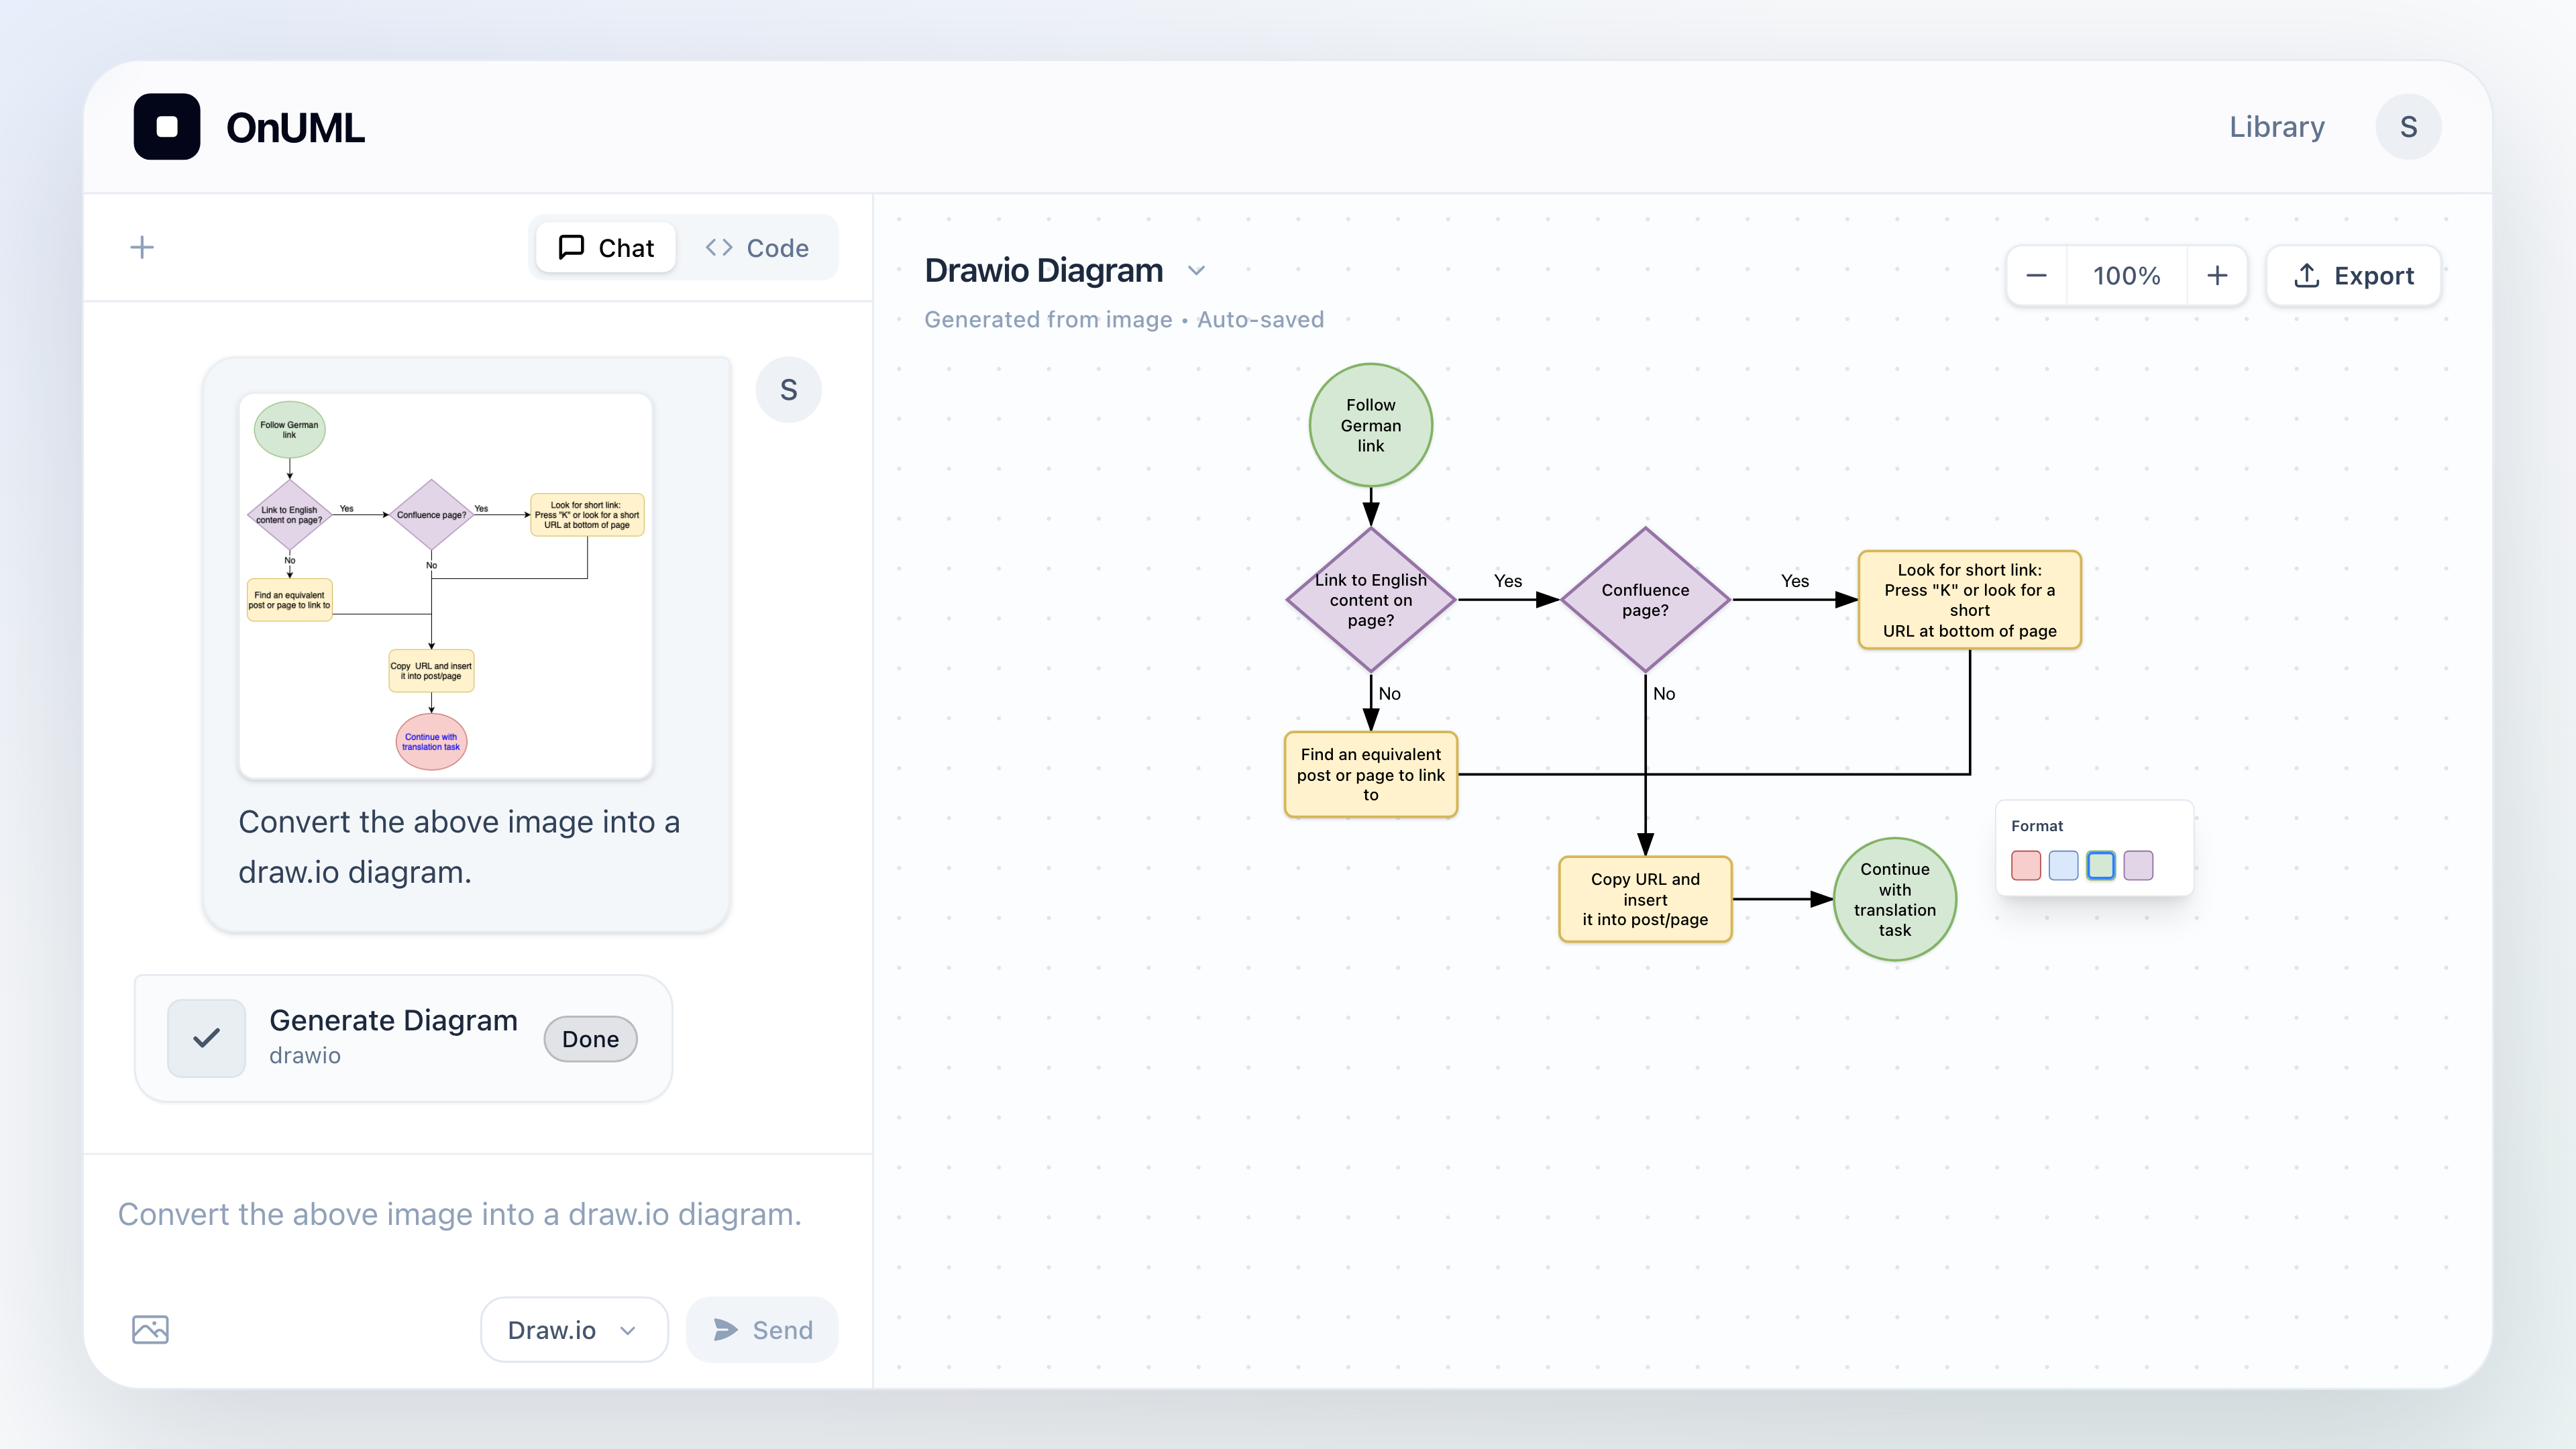Pick the purple format color swatch
The image size is (2576, 1449).
click(x=2138, y=865)
